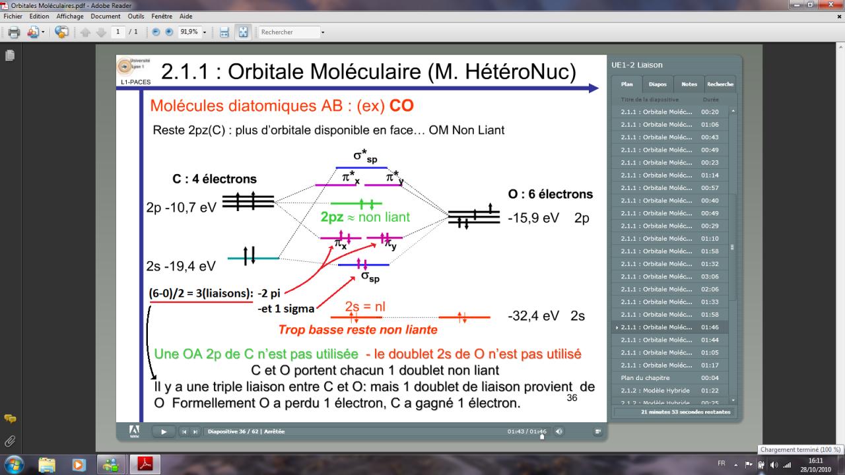
Task: Open the 'Plan du chapitre' outline entry
Action: pos(670,378)
